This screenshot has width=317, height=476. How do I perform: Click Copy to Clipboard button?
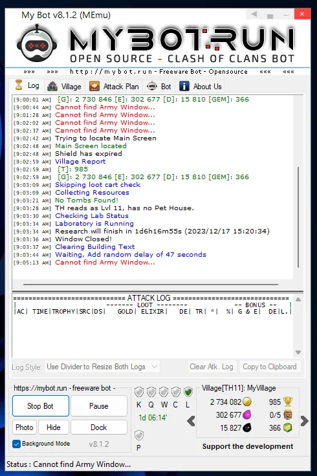pyautogui.click(x=270, y=367)
